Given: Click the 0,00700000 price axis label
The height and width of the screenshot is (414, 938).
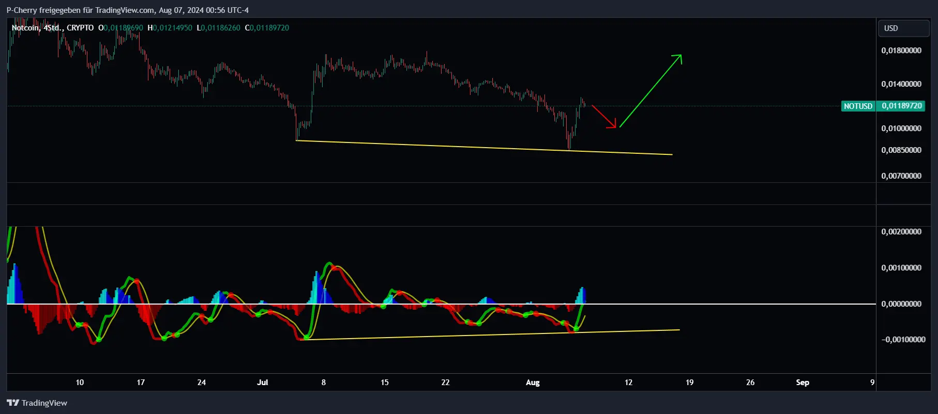Looking at the screenshot, I should tap(901, 176).
